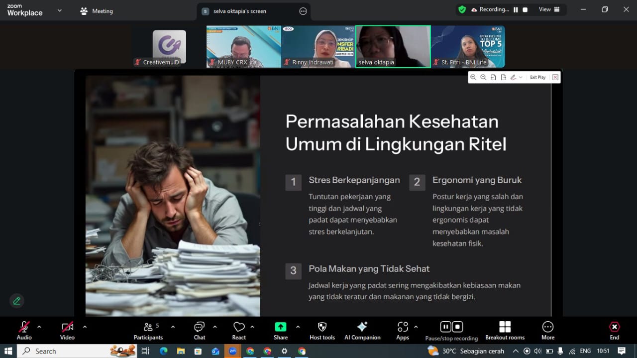The width and height of the screenshot is (637, 358).
Task: Select the annotation pencil on the left edge
Action: pos(16,301)
